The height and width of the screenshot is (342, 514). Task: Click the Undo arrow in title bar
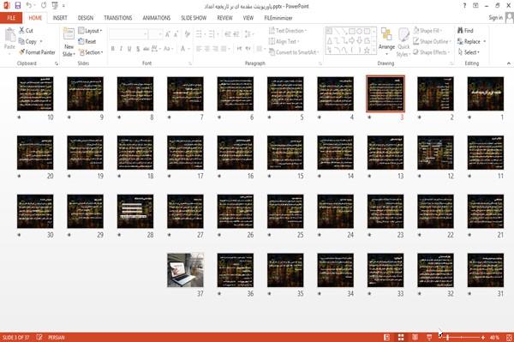coord(28,6)
